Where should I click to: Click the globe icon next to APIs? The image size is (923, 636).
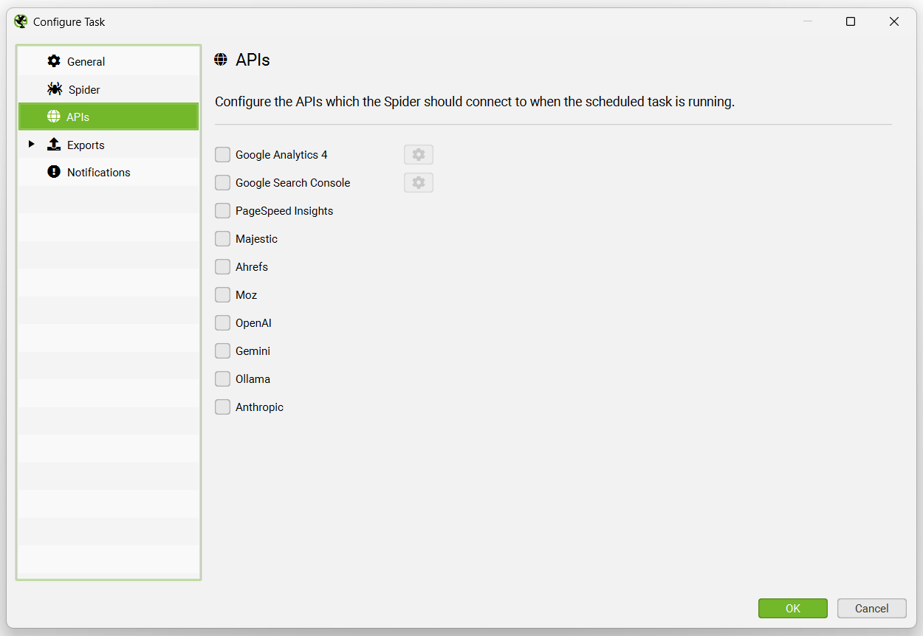coord(55,117)
